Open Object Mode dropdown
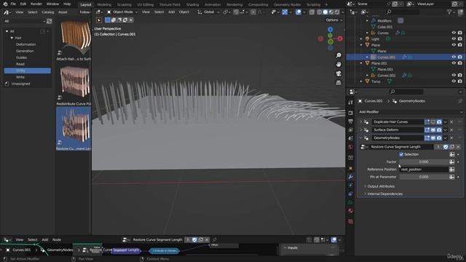 (122, 12)
